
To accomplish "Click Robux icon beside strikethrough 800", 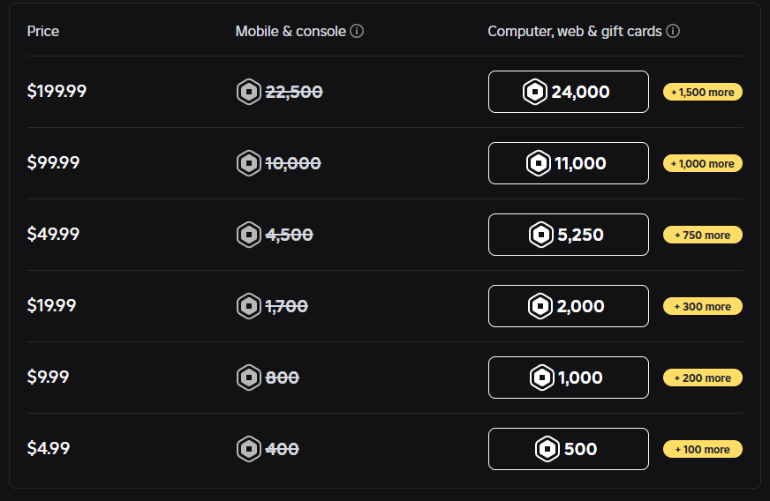I will point(249,378).
